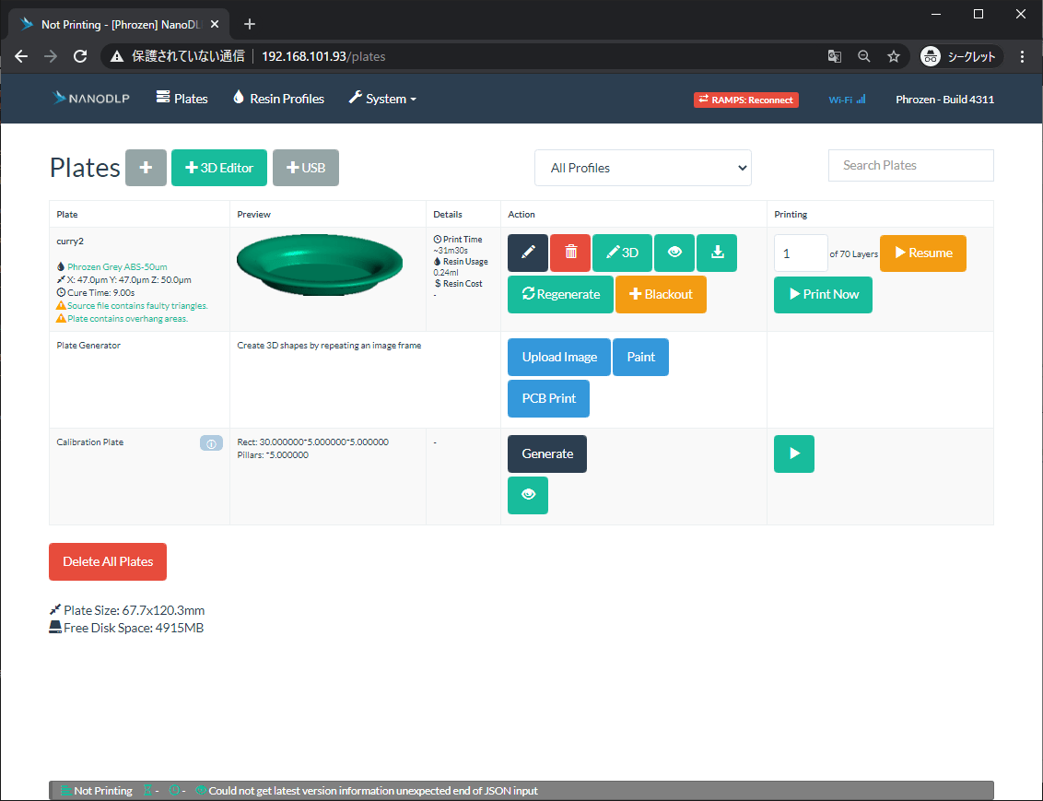Click the zoom magnifier icon
Viewport: 1043px width, 801px height.
(864, 56)
